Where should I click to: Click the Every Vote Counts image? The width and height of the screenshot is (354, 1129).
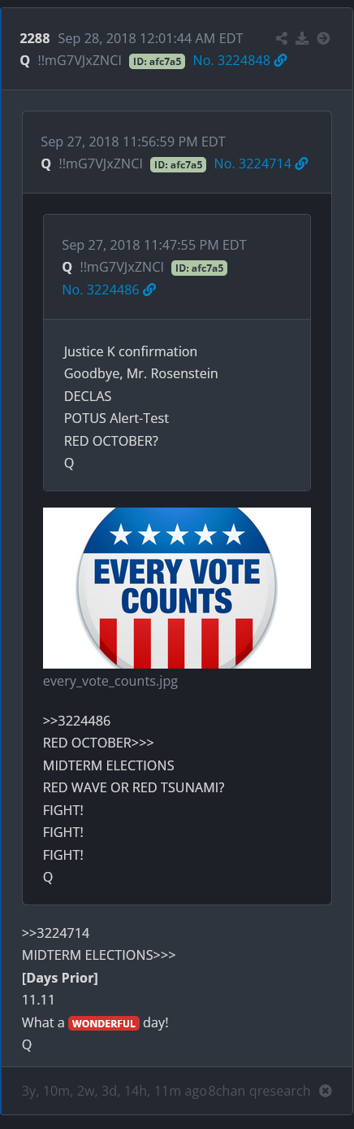point(177,588)
